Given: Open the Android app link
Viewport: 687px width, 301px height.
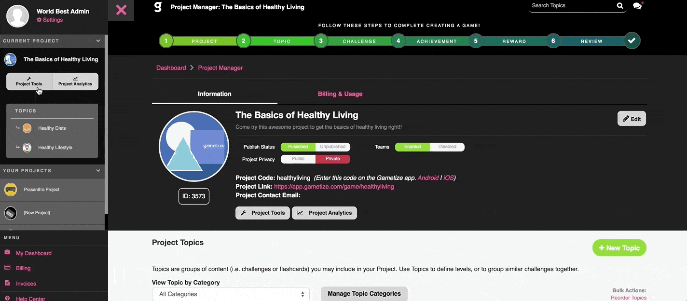Looking at the screenshot, I should 428,178.
